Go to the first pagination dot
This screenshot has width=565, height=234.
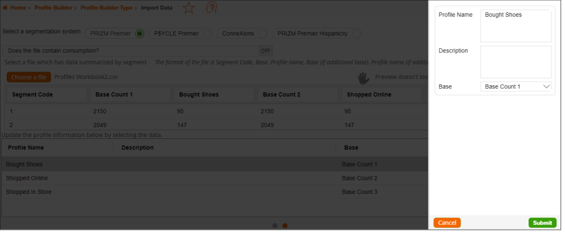275,226
